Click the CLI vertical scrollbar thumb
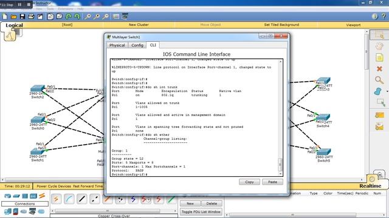This screenshot has height=218, width=389. click(280, 164)
